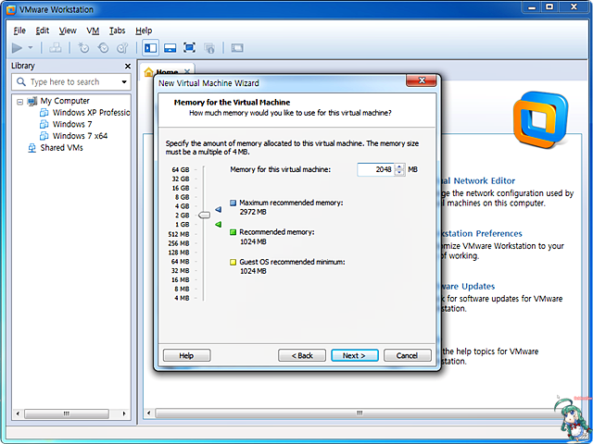Image resolution: width=593 pixels, height=444 pixels.
Task: Decrease memory with the spinner down arrow
Action: [399, 173]
